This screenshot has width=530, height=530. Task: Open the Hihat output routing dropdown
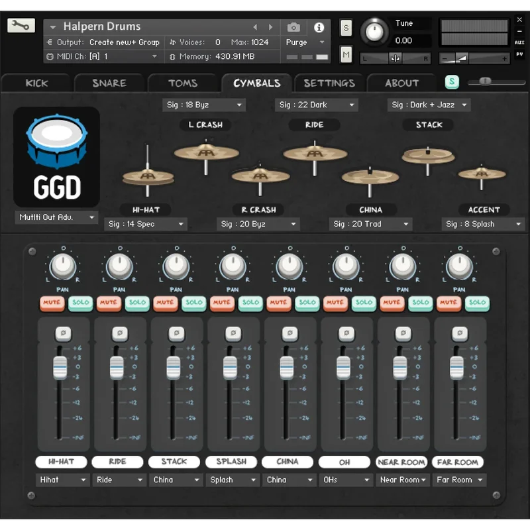62,480
